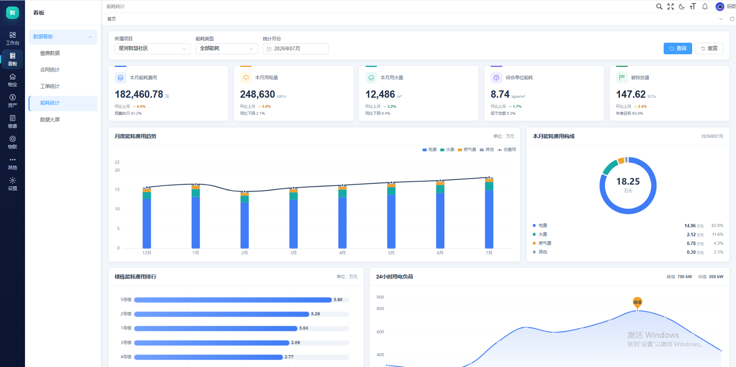Click 水费 row in cost breakdown
The width and height of the screenshot is (736, 367).
click(x=628, y=235)
